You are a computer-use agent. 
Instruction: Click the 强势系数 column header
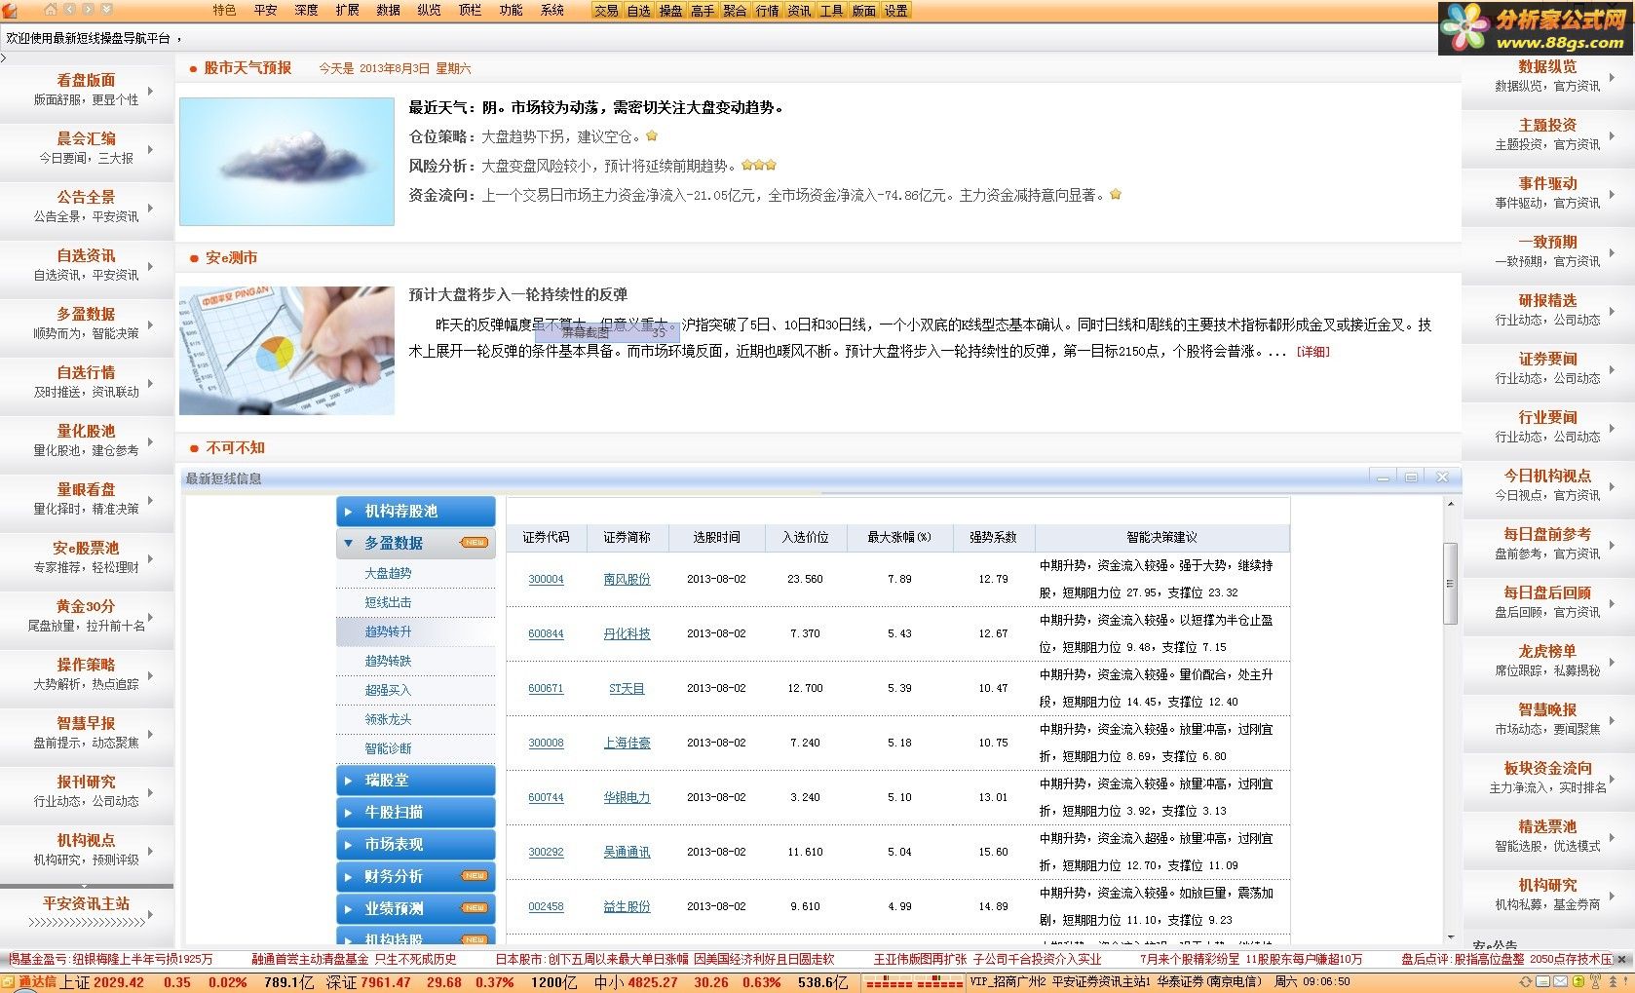[993, 537]
